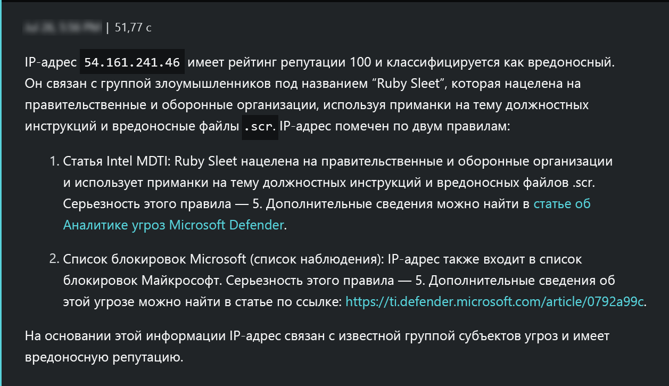
Task: Click the 54.161.241.46 IP address code chip
Action: [132, 62]
